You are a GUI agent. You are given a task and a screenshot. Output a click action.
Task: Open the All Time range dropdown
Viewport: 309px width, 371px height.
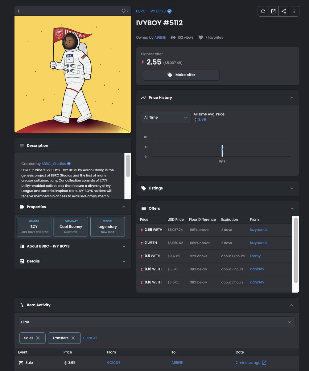point(166,117)
